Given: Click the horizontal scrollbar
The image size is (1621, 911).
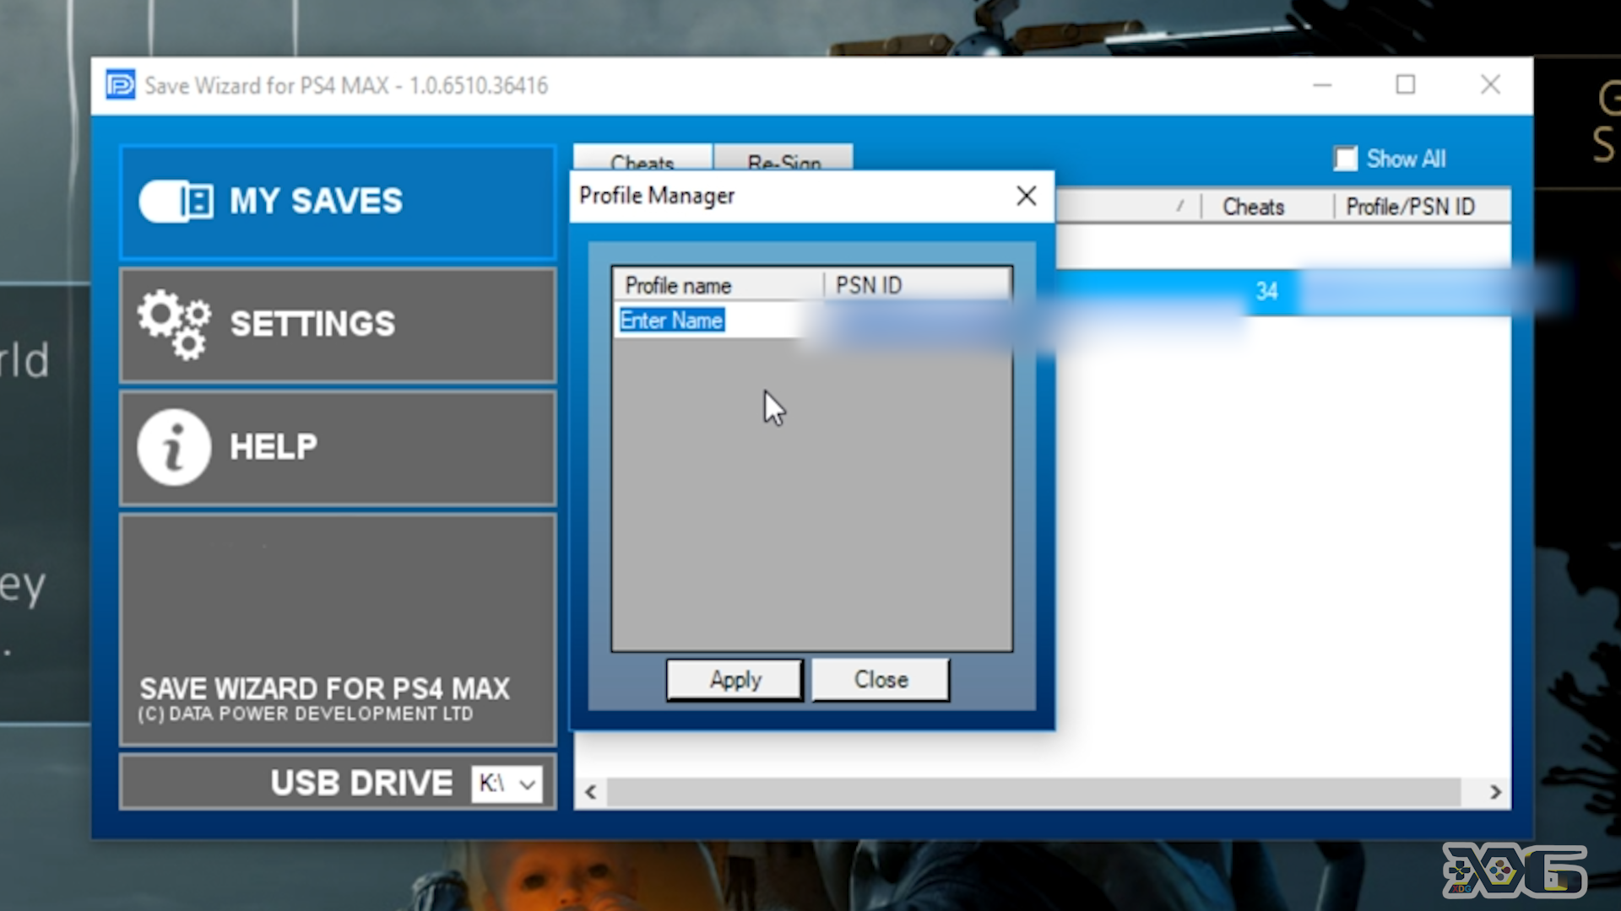Looking at the screenshot, I should [x=1038, y=790].
